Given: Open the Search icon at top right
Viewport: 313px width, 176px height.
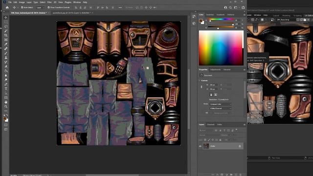Looking at the screenshot, I should [230, 8].
